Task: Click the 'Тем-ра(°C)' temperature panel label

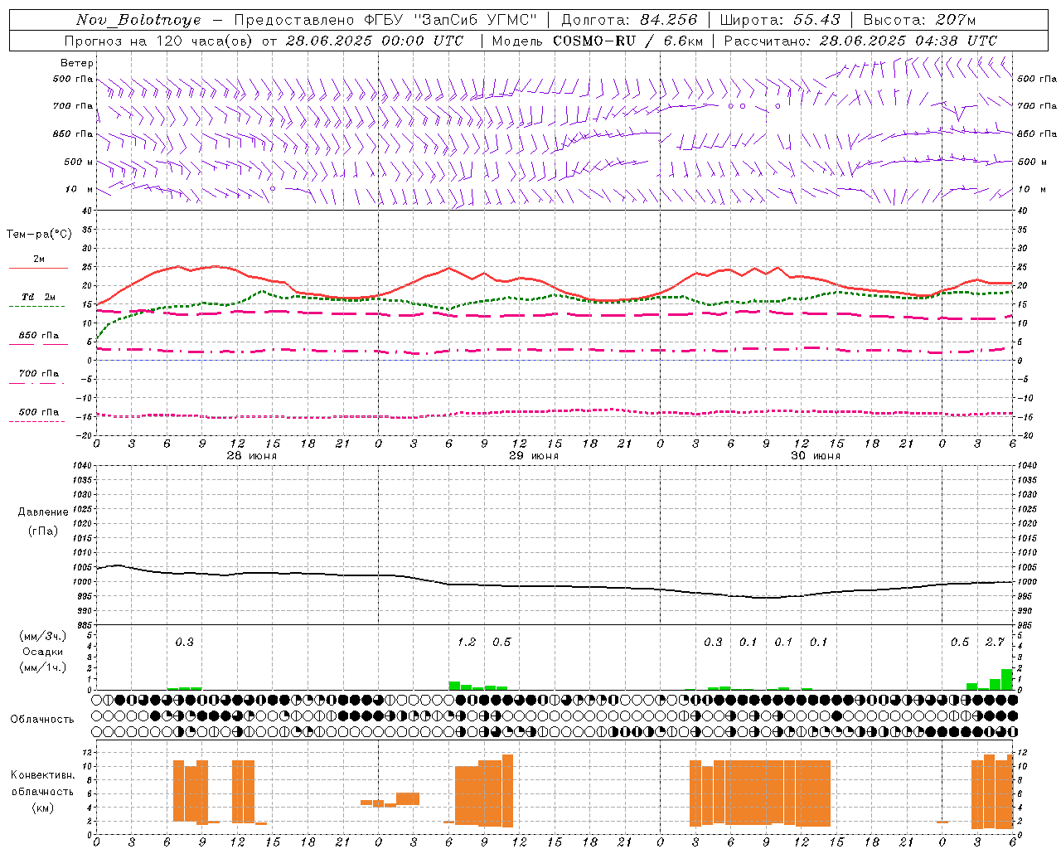Action: click(x=39, y=234)
